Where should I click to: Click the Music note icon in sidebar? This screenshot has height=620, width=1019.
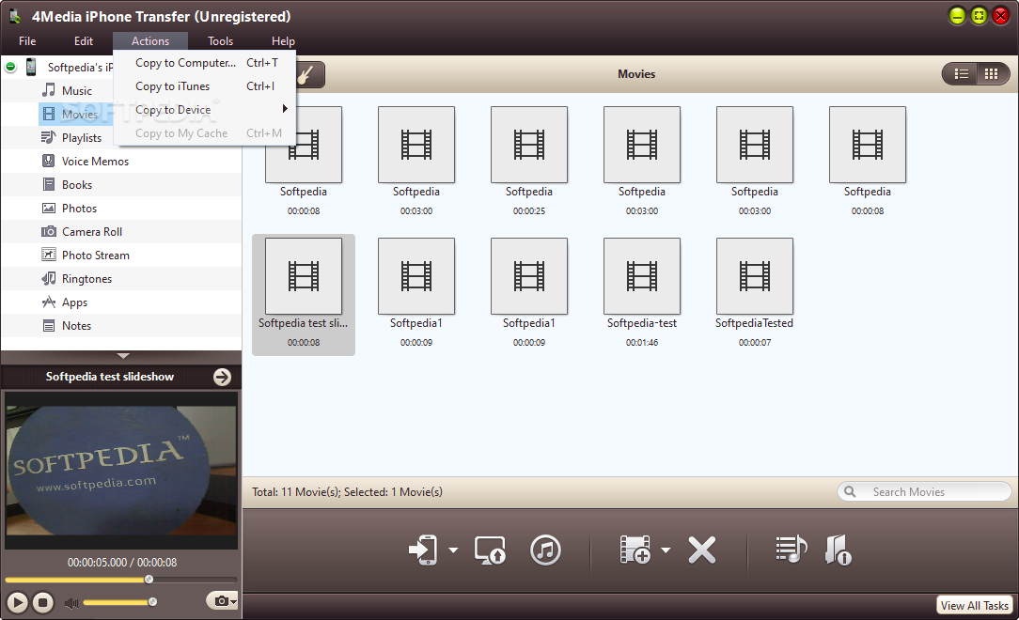click(x=49, y=90)
